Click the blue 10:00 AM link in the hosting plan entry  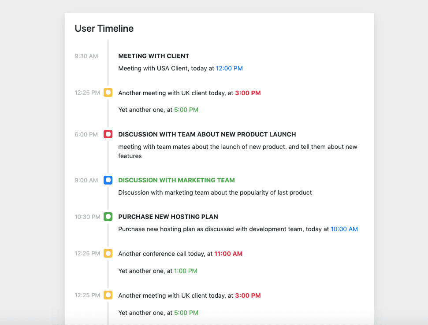tap(344, 229)
